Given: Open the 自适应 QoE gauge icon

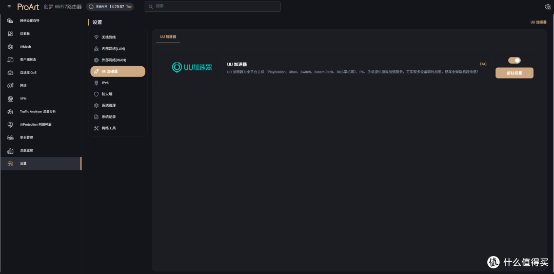Looking at the screenshot, I should (x=10, y=72).
